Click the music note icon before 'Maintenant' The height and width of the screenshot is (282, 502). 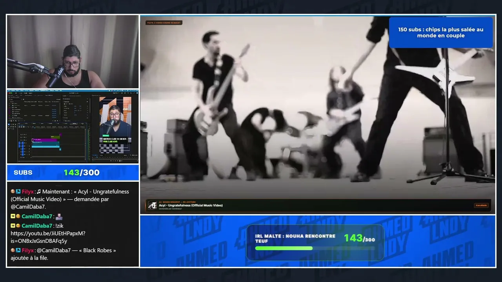[x=39, y=192]
